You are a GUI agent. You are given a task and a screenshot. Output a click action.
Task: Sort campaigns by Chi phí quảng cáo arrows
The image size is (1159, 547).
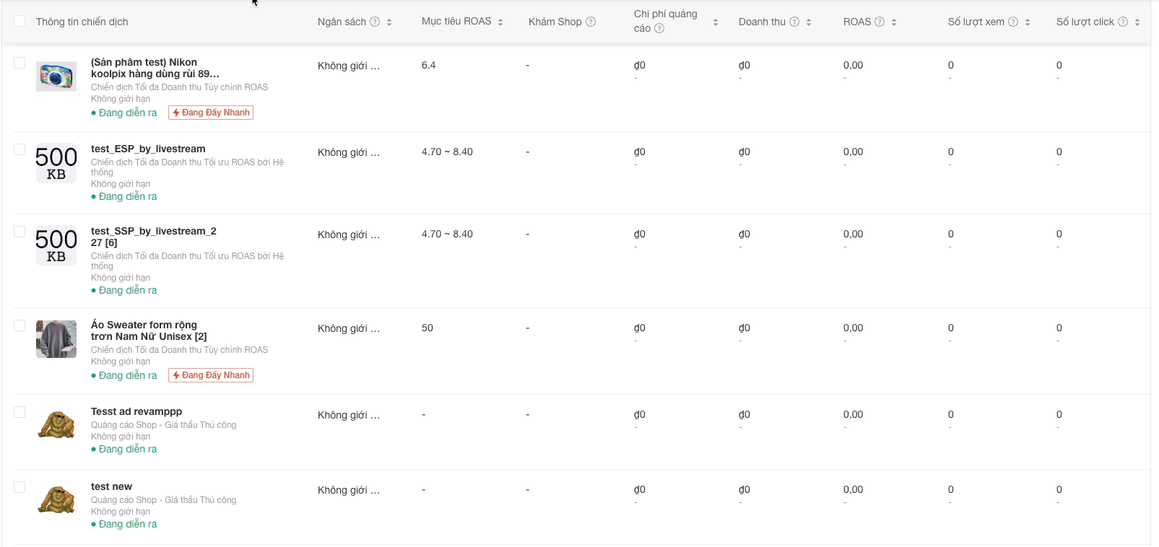pos(716,22)
